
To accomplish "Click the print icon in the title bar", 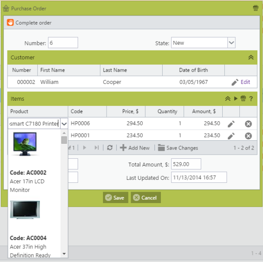I will 256,8.
